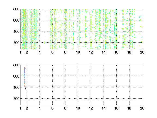Click x-axis tick label 1 on upper plot

click(20, 52)
